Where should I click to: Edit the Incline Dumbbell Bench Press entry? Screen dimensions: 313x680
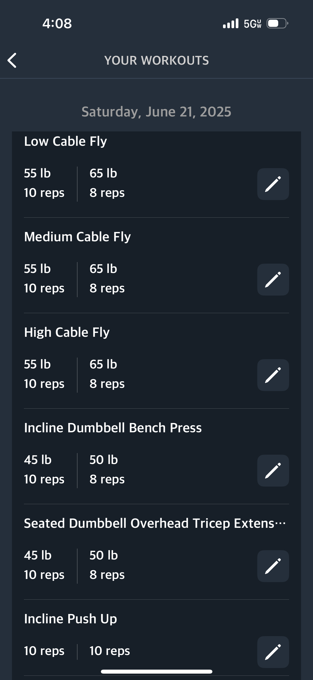click(273, 471)
